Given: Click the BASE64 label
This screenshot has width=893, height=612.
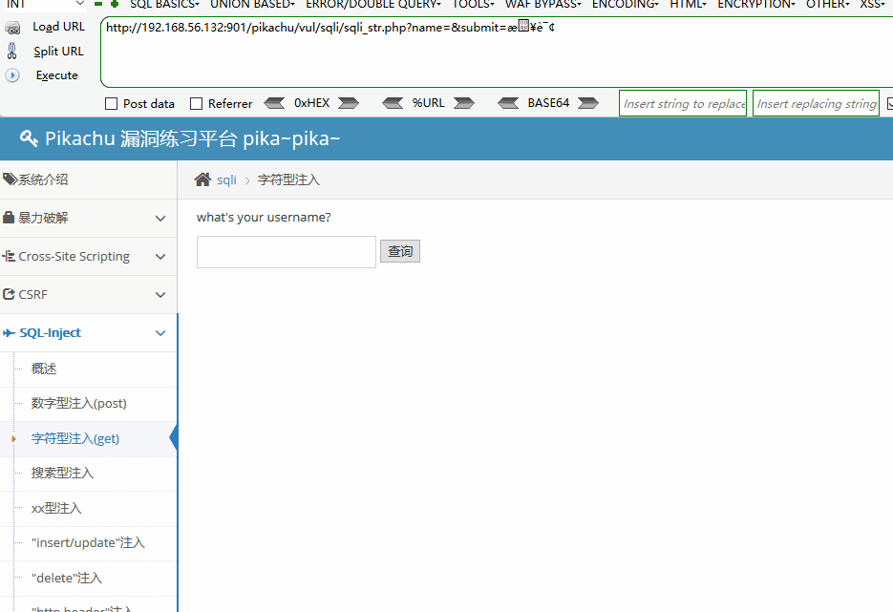Looking at the screenshot, I should (548, 103).
